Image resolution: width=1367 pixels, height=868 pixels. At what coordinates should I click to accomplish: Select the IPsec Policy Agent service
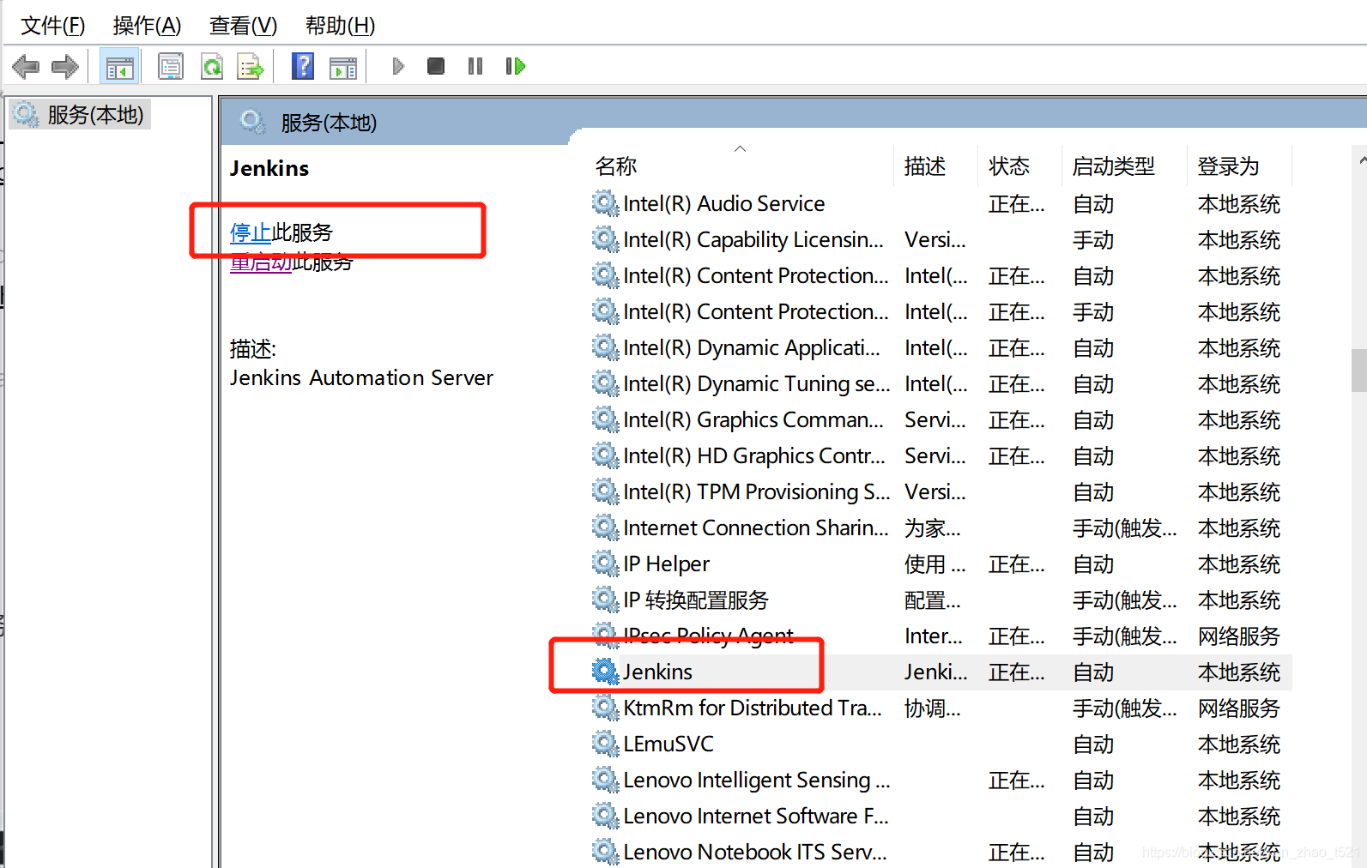pos(708,636)
